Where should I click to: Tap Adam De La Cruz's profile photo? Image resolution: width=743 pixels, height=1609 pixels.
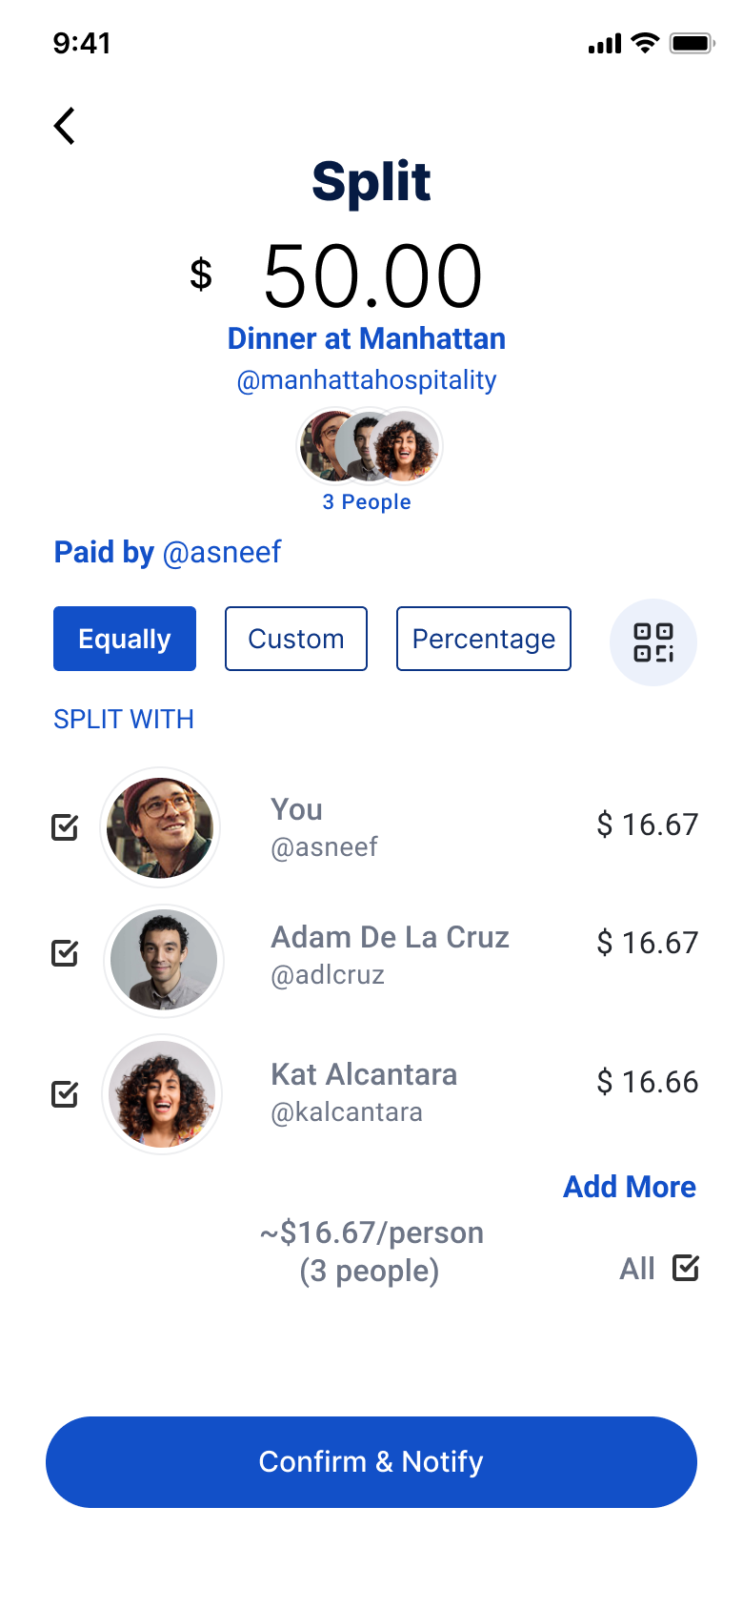click(163, 959)
